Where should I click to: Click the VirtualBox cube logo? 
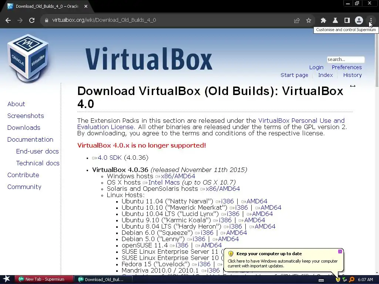point(28,58)
